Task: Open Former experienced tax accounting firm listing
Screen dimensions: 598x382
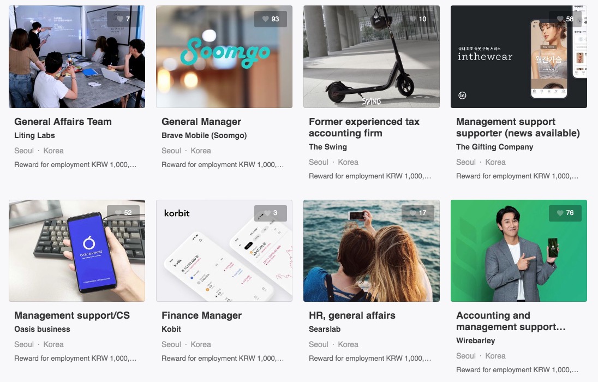Action: coord(364,128)
